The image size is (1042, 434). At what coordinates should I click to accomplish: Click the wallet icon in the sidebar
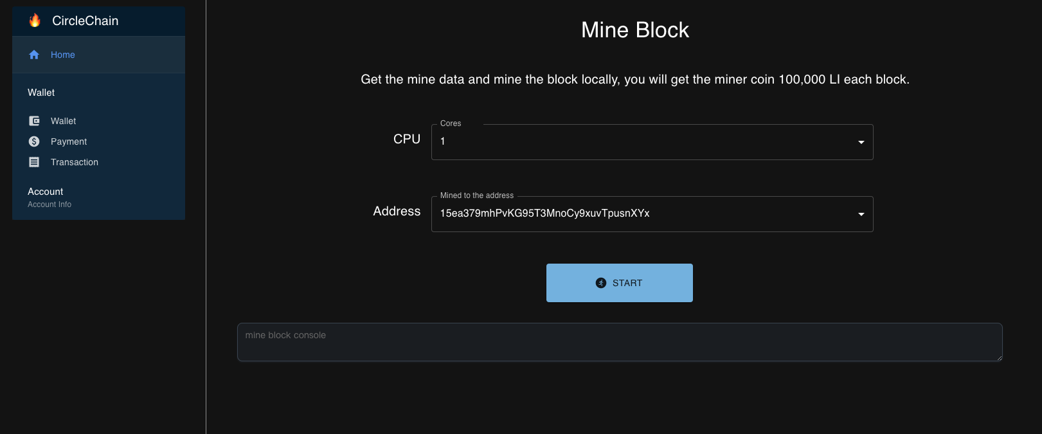[34, 121]
